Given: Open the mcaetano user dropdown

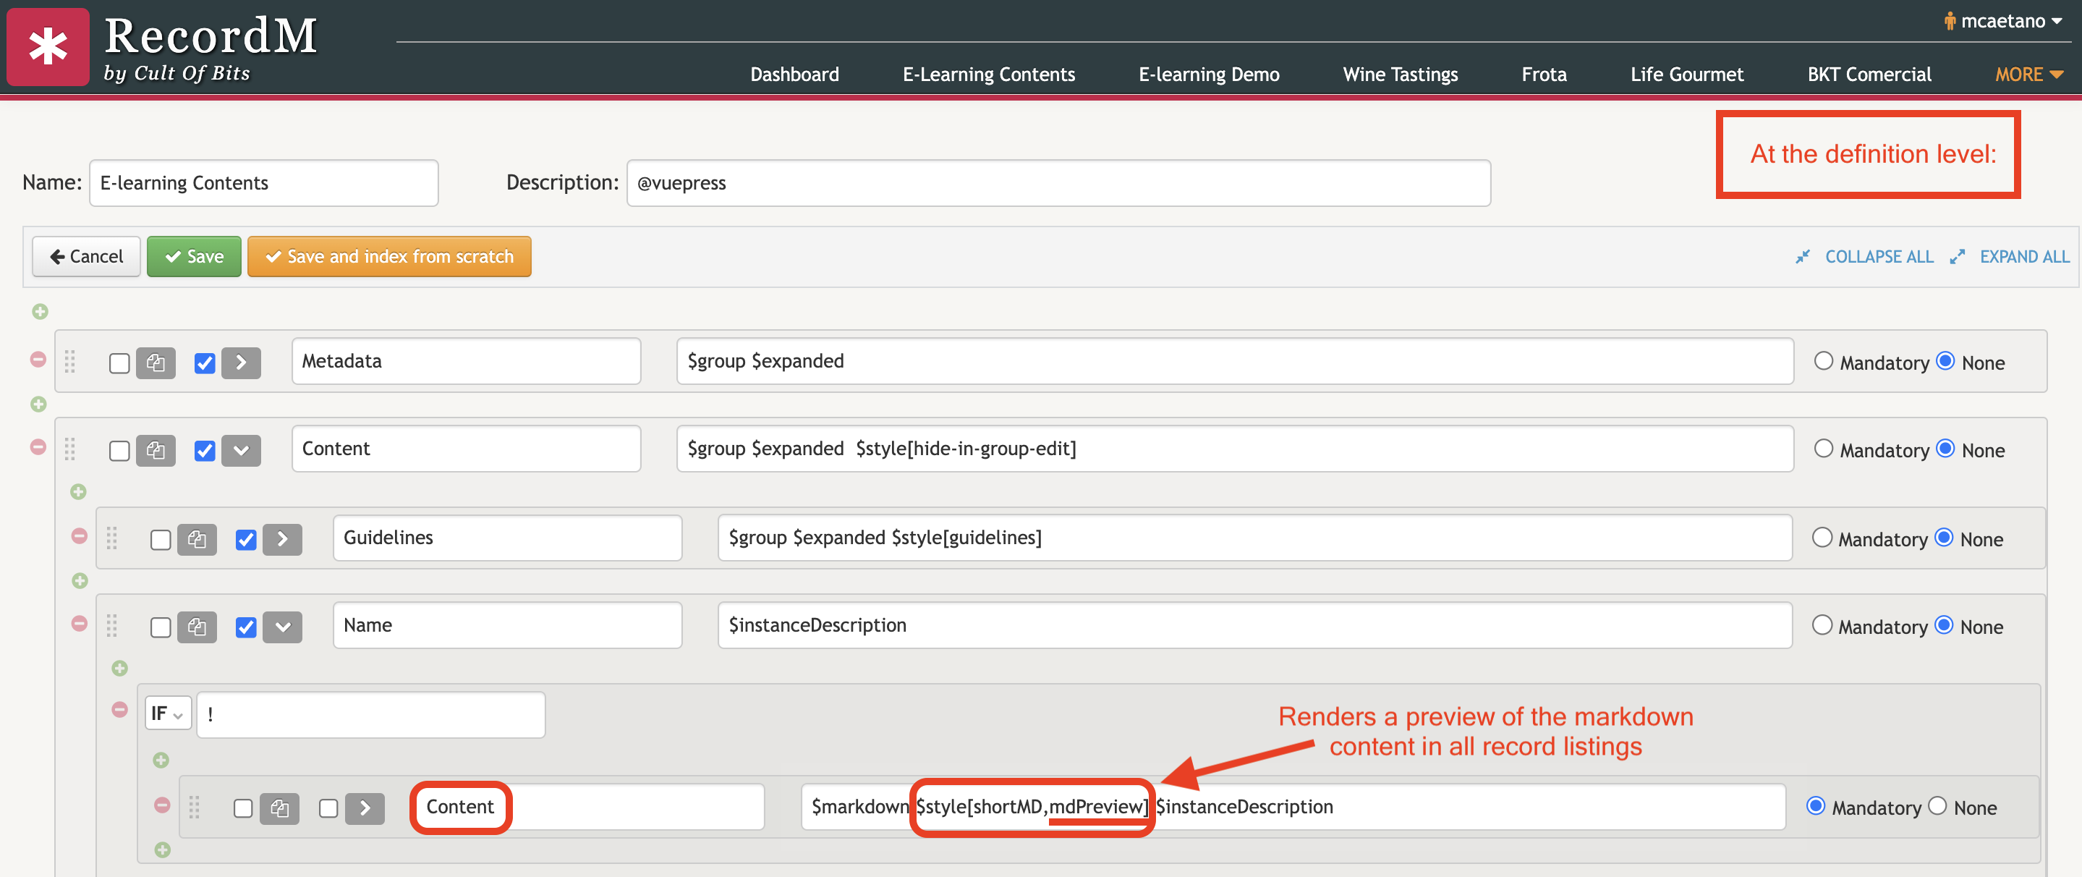Looking at the screenshot, I should pyautogui.click(x=2003, y=21).
